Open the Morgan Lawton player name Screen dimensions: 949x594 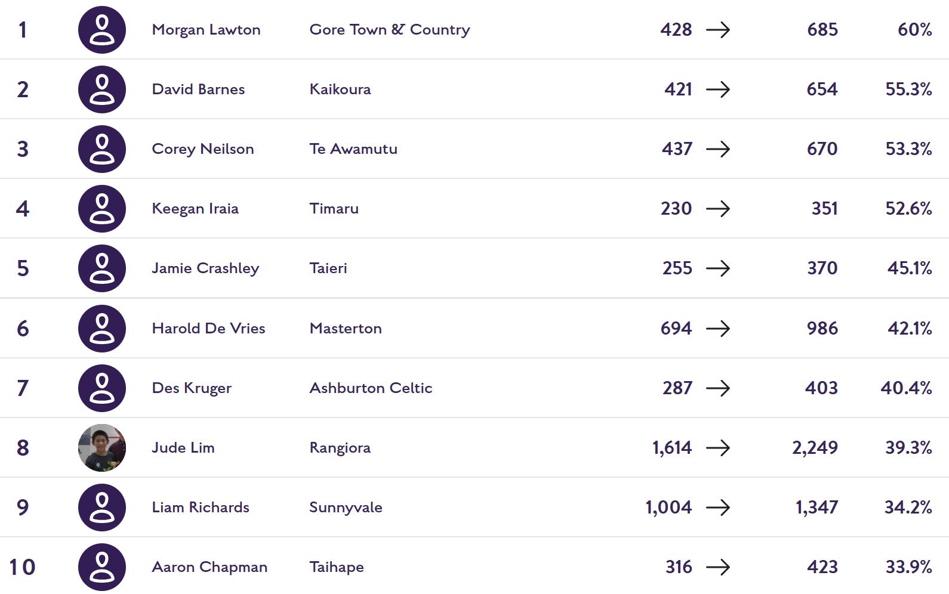[x=206, y=30]
